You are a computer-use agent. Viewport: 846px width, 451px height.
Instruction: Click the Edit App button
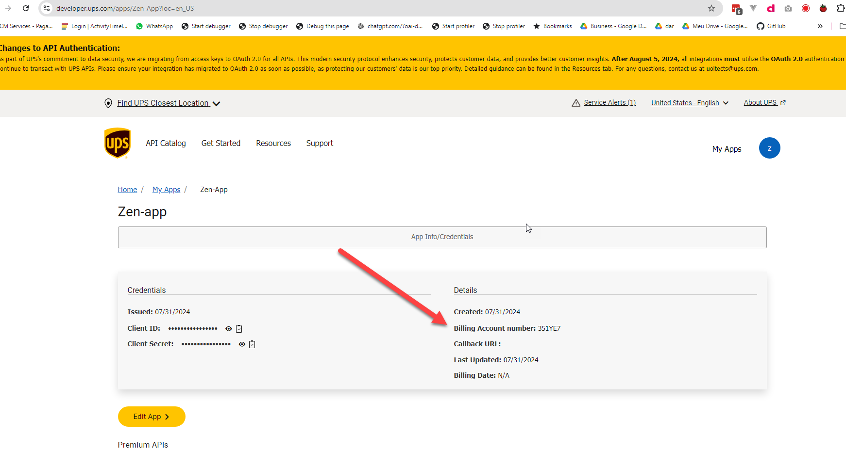[x=152, y=417]
